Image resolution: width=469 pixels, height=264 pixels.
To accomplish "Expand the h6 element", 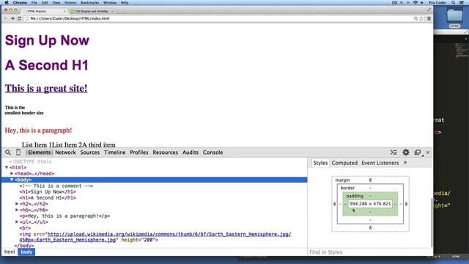I will (17, 210).
